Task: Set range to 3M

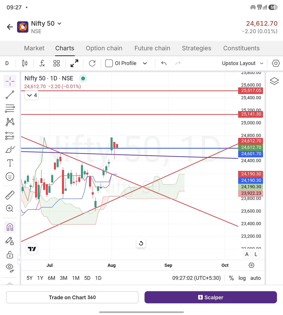Action: point(64,278)
